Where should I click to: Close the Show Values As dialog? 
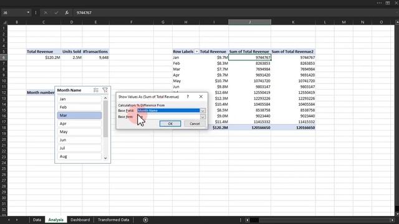coord(201,97)
